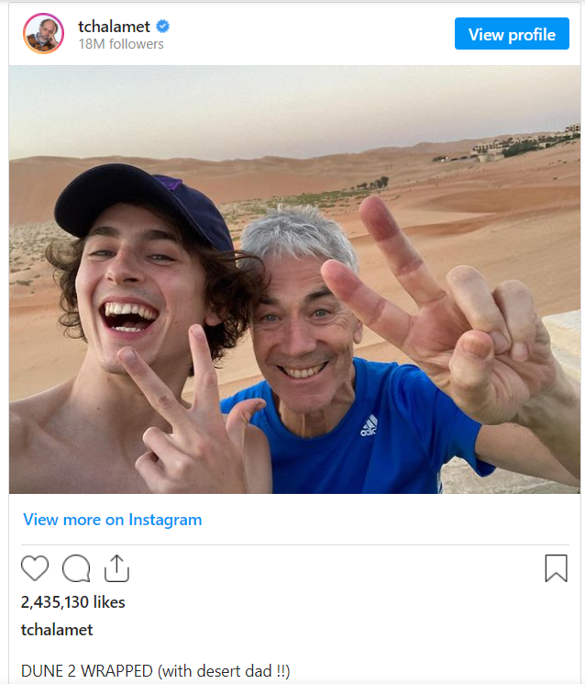Click the Adidas logo on the blue shirt
The height and width of the screenshot is (684, 585).
click(369, 425)
